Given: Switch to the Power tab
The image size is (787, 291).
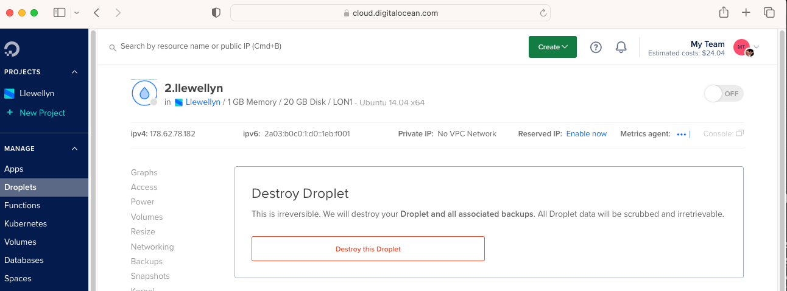Looking at the screenshot, I should 143,202.
